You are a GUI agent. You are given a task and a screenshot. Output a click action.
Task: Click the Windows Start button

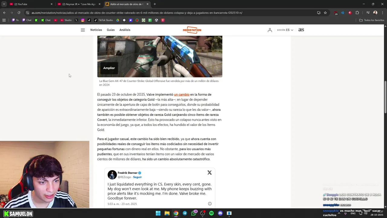158,213
